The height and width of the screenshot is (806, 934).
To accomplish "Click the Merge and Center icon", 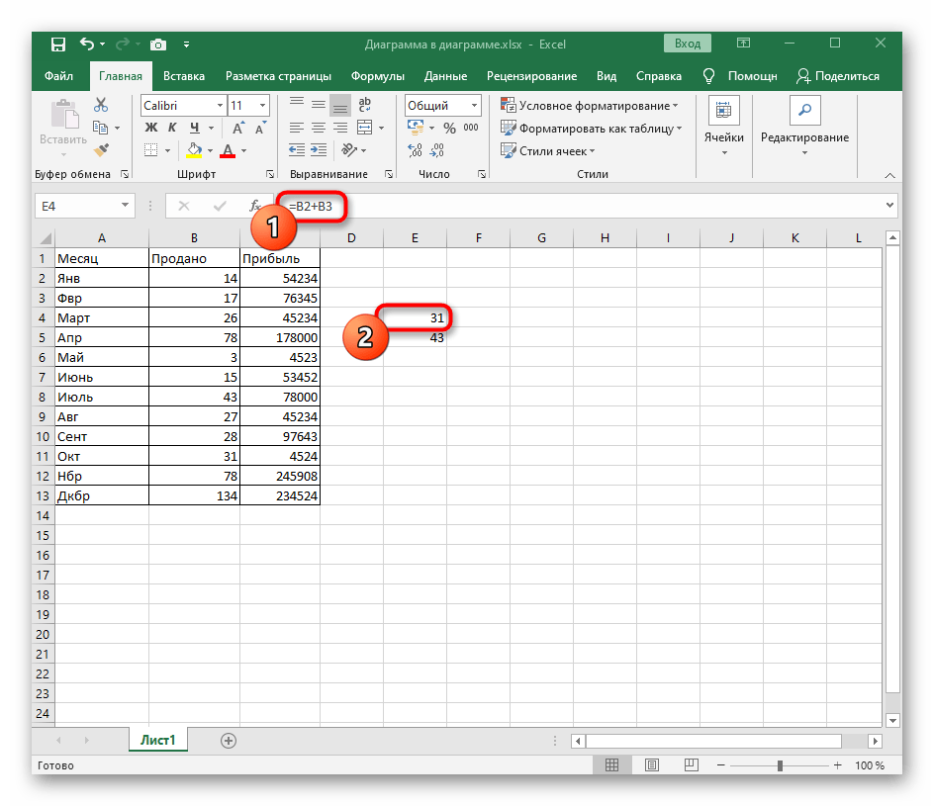I will tap(364, 128).
